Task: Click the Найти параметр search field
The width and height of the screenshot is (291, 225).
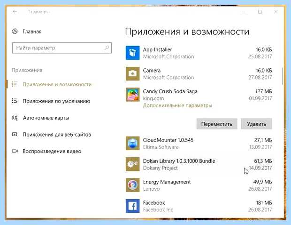Action: coord(62,48)
